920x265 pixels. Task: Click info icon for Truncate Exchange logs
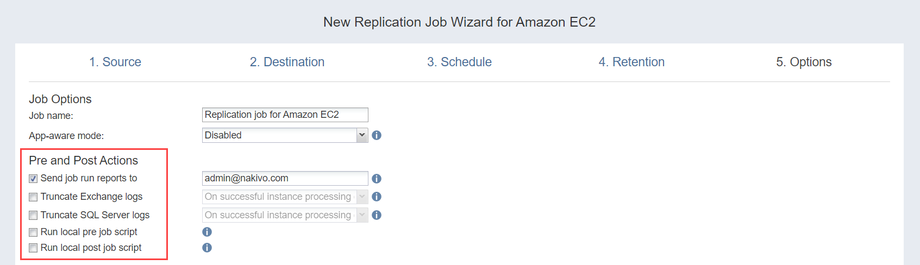[x=377, y=197]
